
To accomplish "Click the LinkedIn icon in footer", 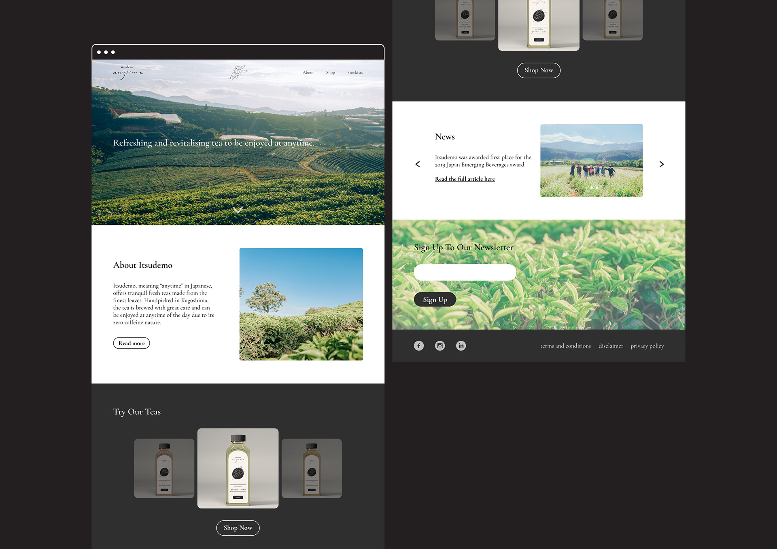I will tap(461, 346).
